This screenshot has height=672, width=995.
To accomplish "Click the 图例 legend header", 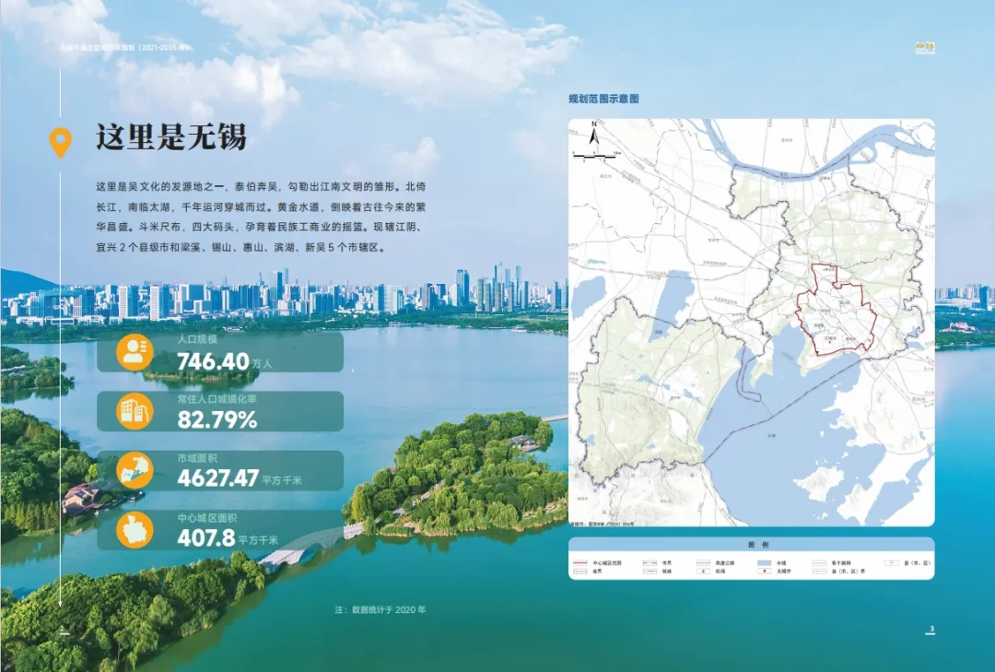I will [757, 545].
